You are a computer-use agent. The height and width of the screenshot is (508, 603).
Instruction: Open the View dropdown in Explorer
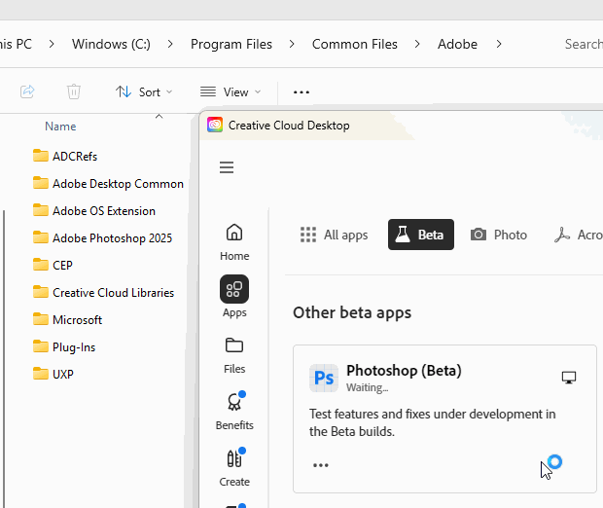coord(231,92)
